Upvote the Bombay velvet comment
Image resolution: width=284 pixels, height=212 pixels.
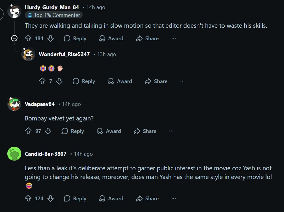28,131
